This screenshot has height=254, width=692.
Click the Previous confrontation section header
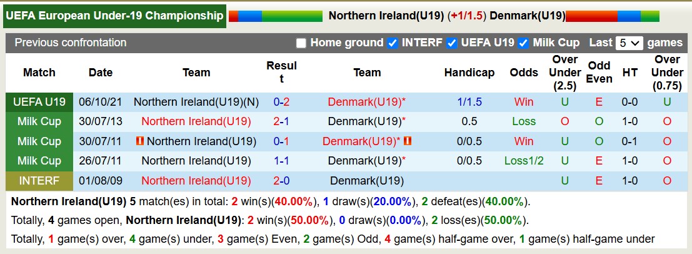[x=71, y=43]
